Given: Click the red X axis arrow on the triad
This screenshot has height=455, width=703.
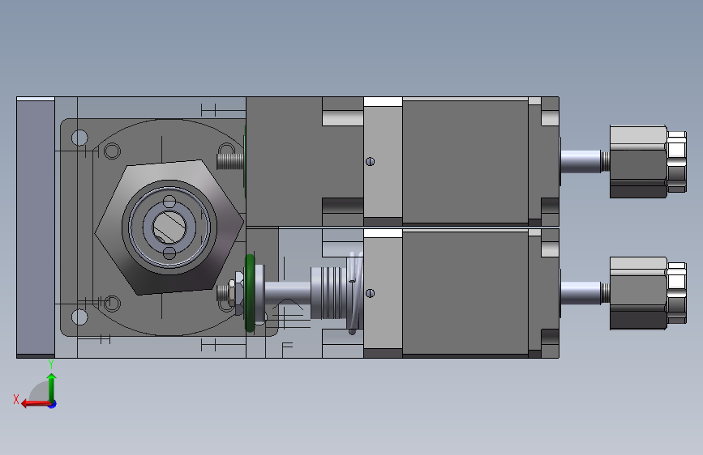Looking at the screenshot, I should [36, 404].
